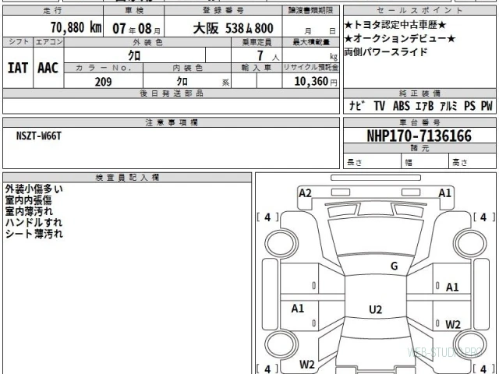Image resolution: width=499 pixels, height=374 pixels.
Task: Click the エアコン header cell
Action: [48, 42]
